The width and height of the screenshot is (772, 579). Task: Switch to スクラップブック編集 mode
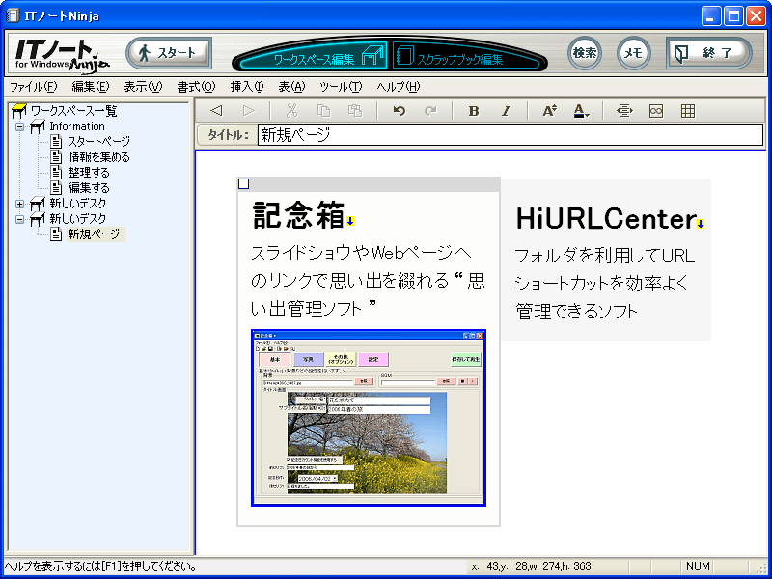(x=466, y=56)
